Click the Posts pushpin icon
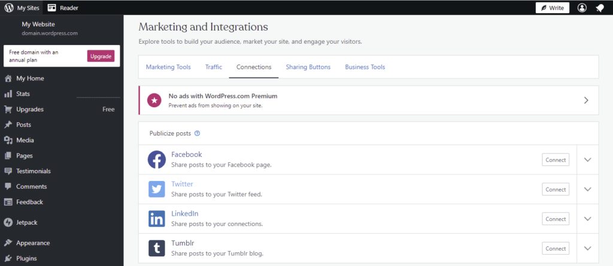 [x=8, y=125]
